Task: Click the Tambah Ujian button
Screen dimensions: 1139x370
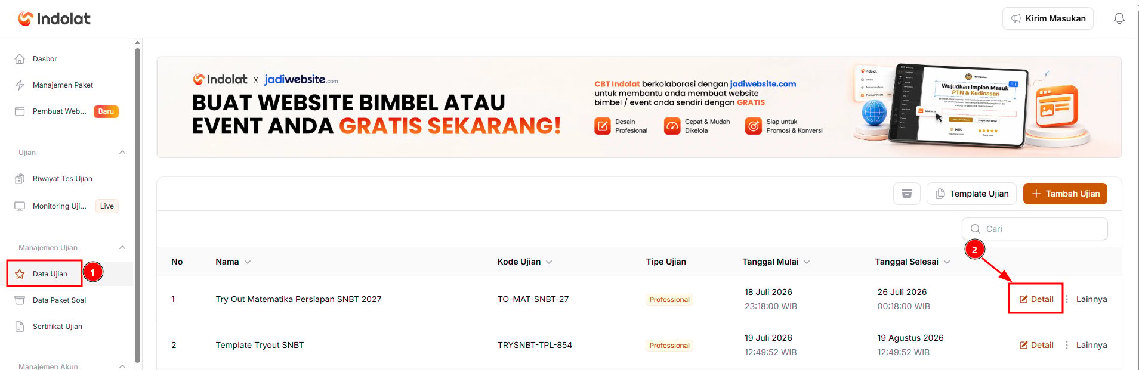Action: point(1065,194)
